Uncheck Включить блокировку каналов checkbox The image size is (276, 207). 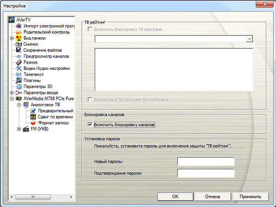[x=90, y=125]
